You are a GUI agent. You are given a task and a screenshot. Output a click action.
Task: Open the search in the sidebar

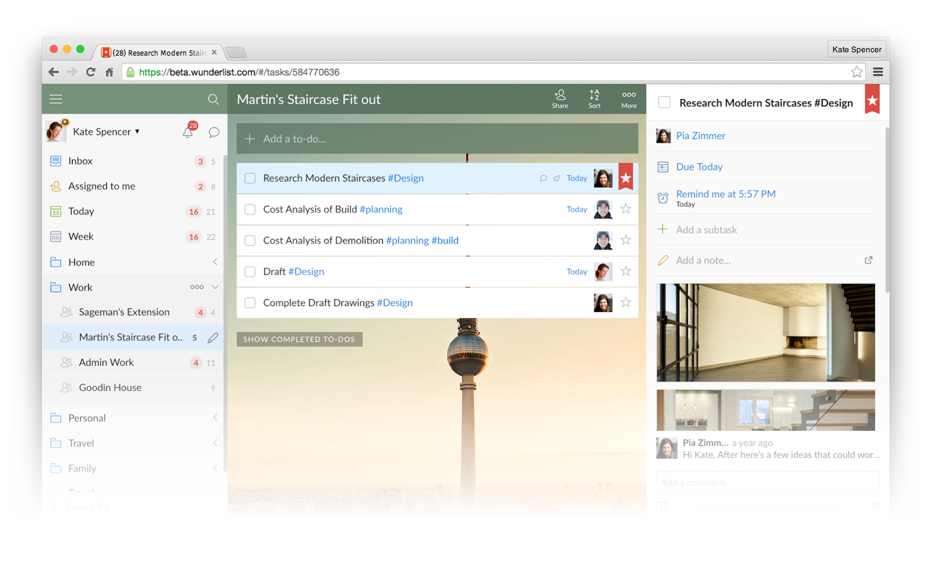(x=213, y=99)
